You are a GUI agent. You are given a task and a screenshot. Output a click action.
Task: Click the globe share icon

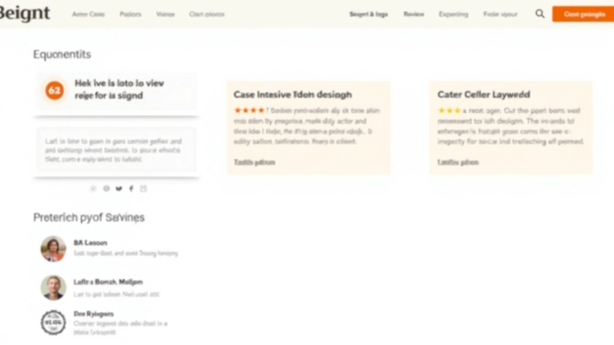coord(106,188)
